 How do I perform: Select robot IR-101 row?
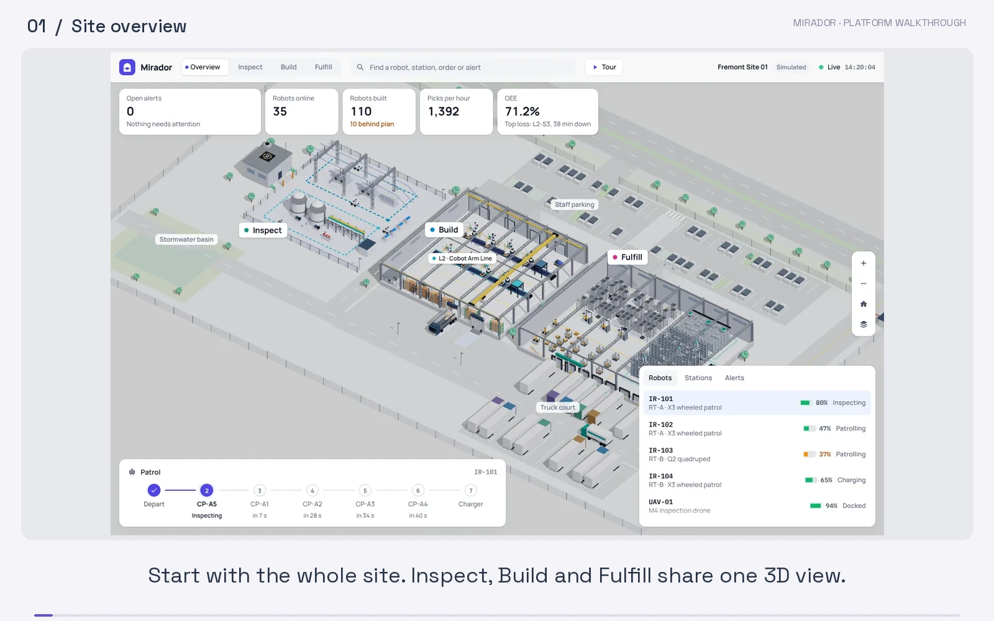tap(757, 403)
